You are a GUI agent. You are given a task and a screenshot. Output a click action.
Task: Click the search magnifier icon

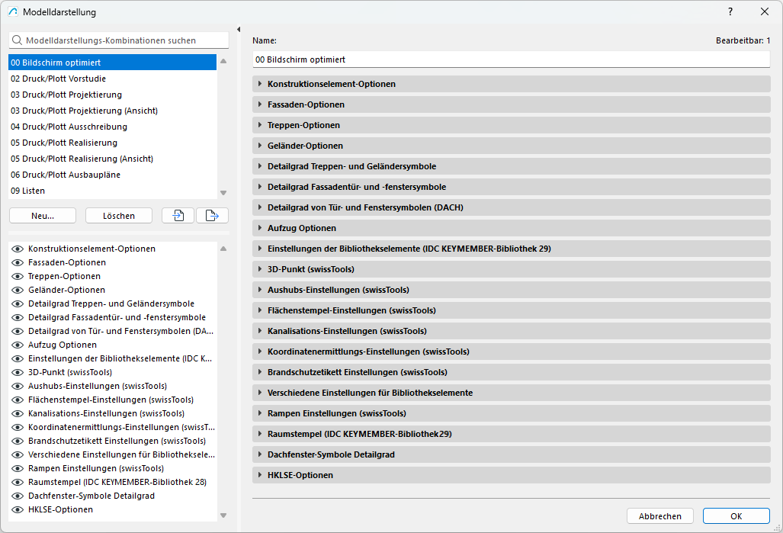coord(17,40)
